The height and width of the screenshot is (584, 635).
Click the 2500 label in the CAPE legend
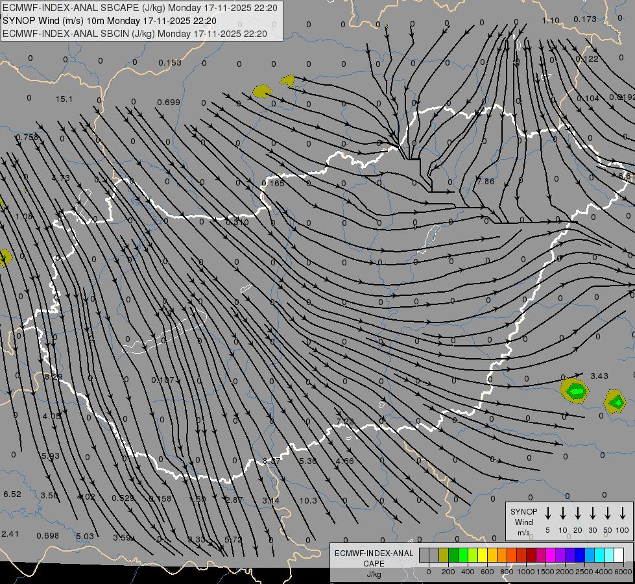coord(584,572)
